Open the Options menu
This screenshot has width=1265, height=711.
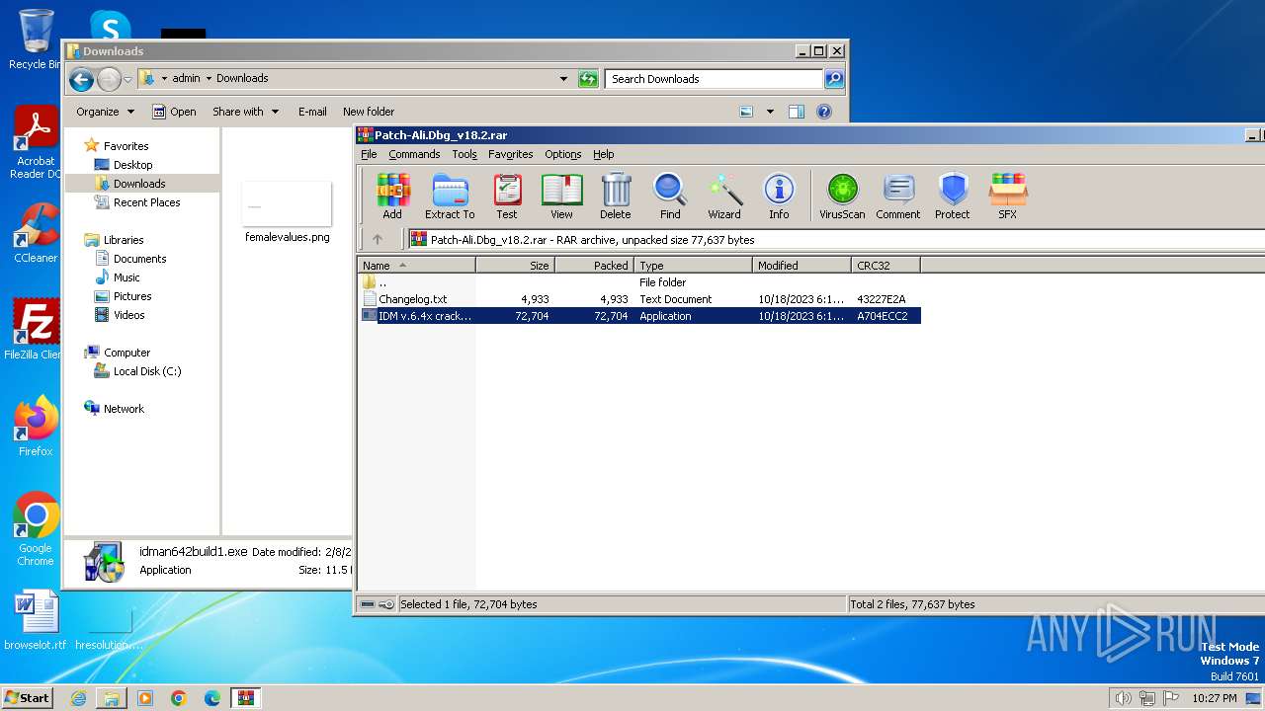tap(563, 154)
